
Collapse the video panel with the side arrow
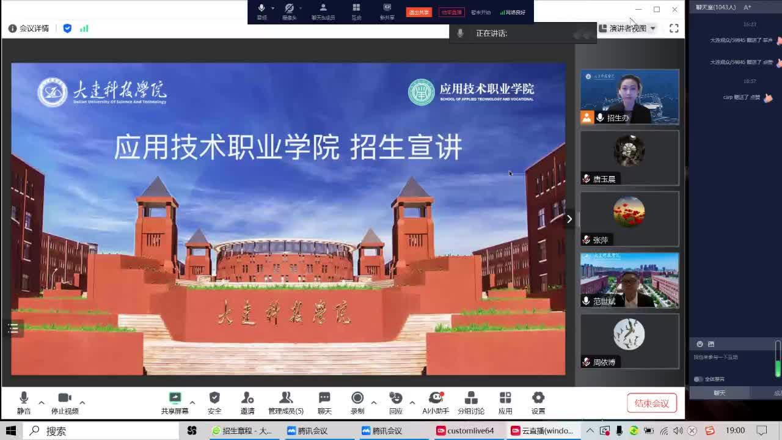coord(569,219)
